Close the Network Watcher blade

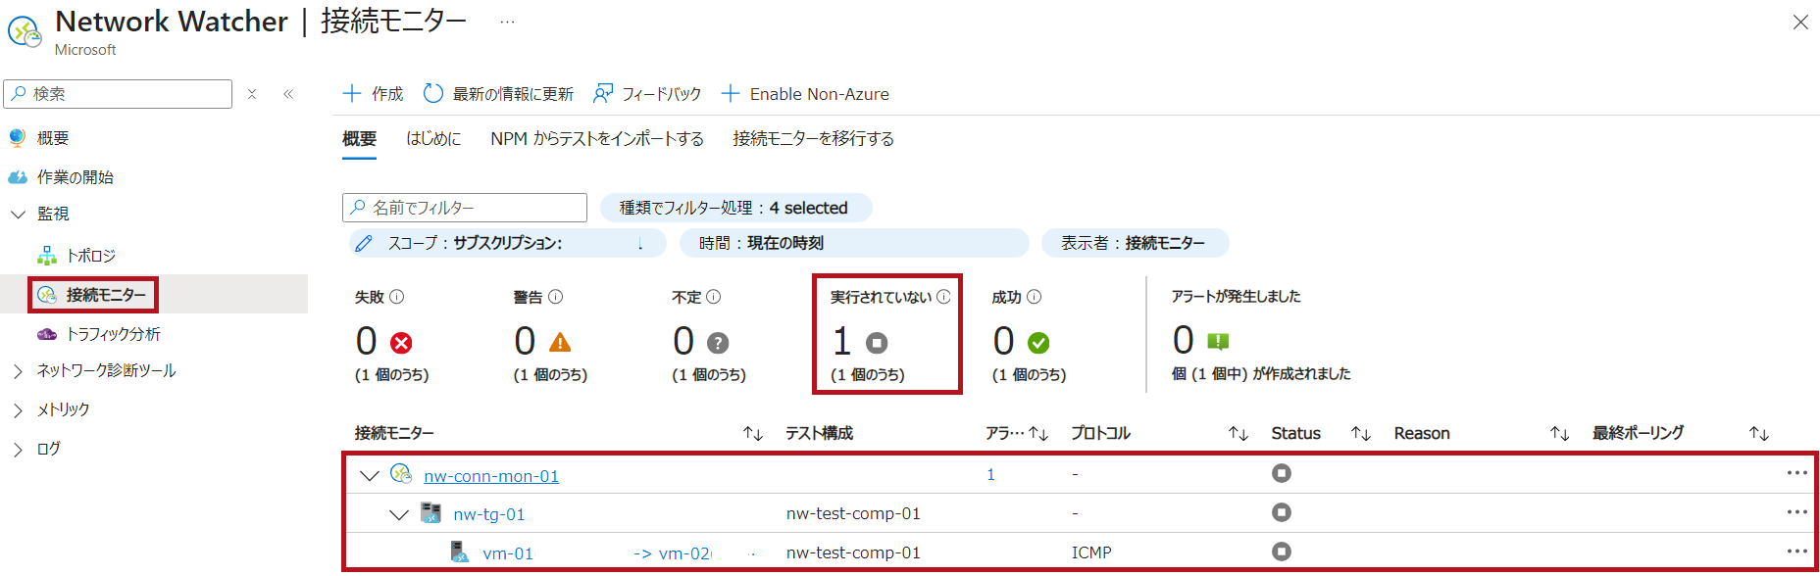(1800, 22)
